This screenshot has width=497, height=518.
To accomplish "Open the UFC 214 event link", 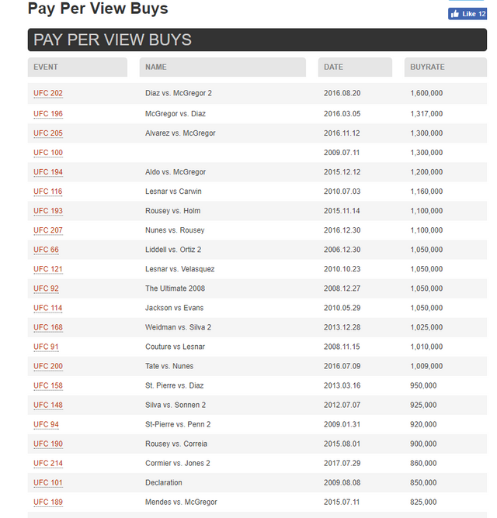I will (48, 464).
